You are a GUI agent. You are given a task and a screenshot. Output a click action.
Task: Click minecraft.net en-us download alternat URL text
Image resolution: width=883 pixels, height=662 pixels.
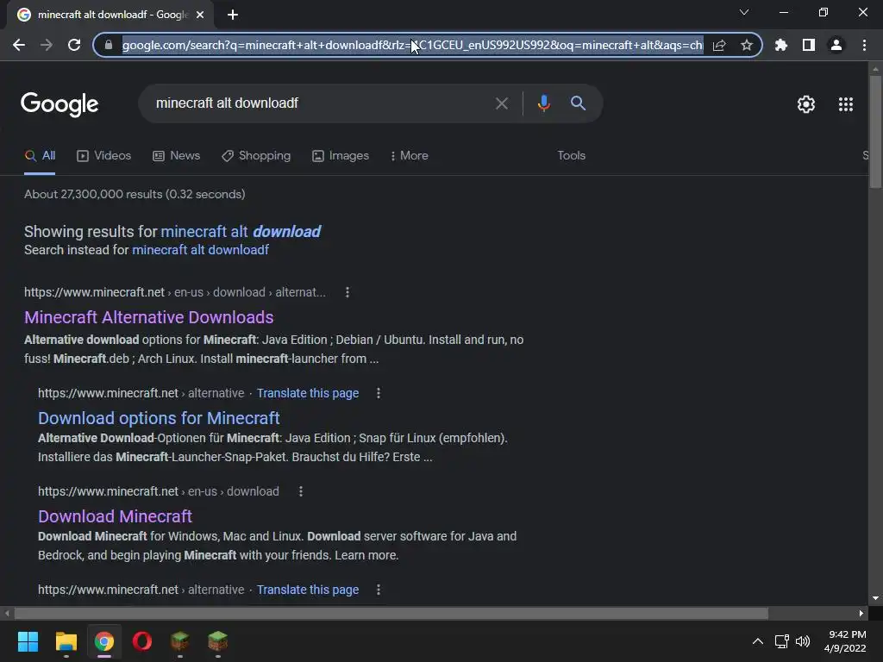click(x=174, y=292)
